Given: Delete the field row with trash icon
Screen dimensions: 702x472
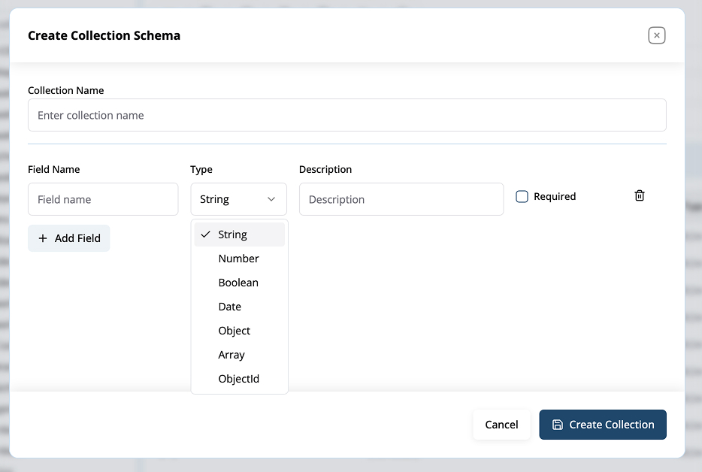Looking at the screenshot, I should coord(639,196).
